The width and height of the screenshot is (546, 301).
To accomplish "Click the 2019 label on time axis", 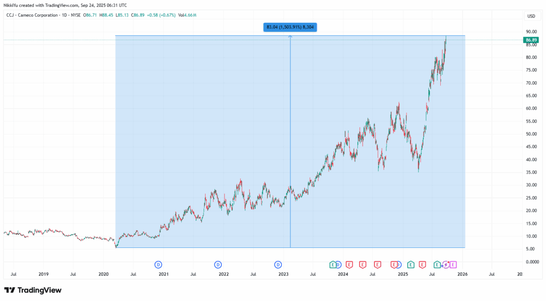I will (43, 274).
